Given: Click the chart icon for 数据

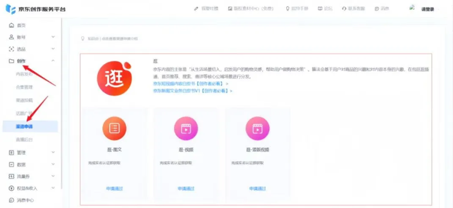Looking at the screenshot, I should pyautogui.click(x=11, y=164).
